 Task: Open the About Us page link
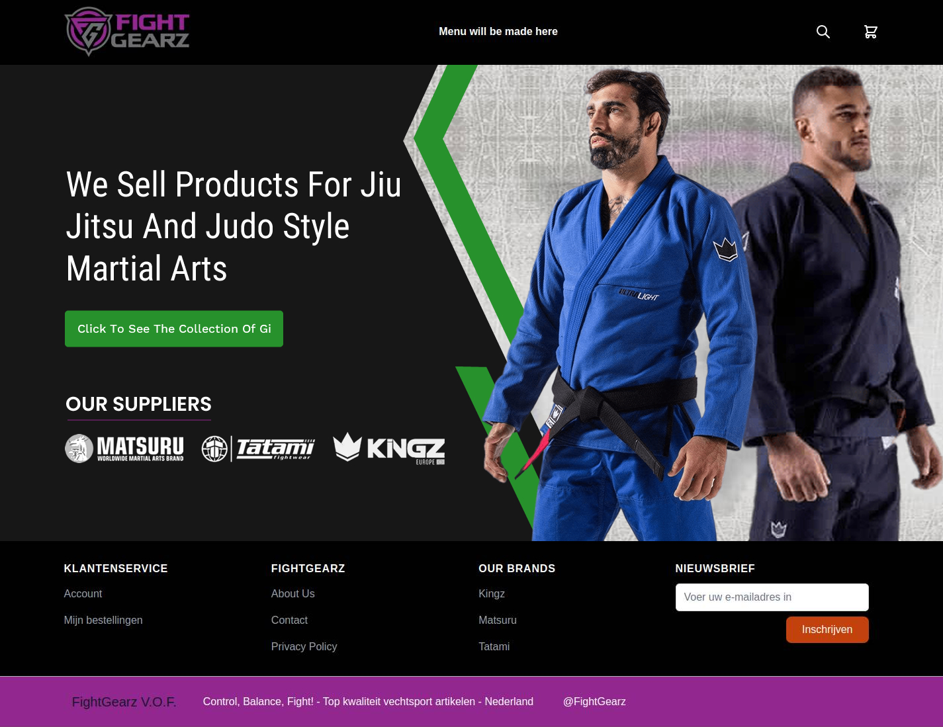pos(293,594)
